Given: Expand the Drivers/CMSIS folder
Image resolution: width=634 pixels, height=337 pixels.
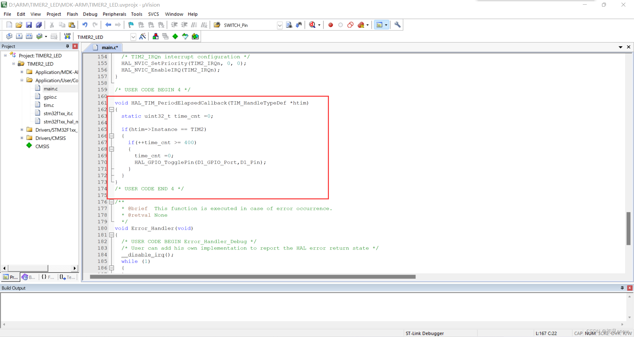Looking at the screenshot, I should pos(22,138).
